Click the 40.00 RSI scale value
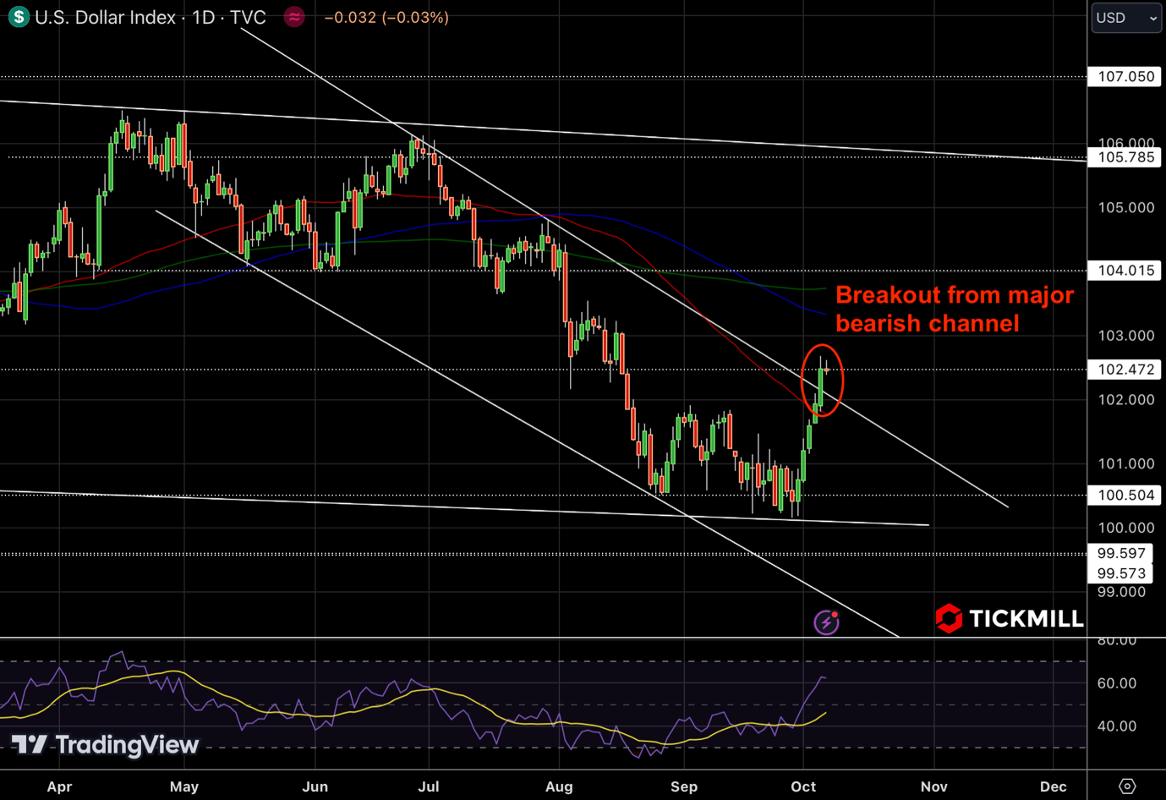Image resolution: width=1166 pixels, height=800 pixels. pyautogui.click(x=1116, y=726)
